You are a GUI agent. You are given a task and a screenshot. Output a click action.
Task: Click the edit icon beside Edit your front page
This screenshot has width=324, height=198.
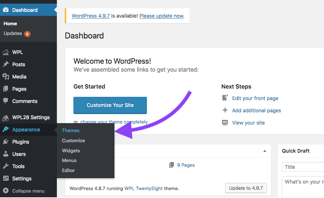[x=225, y=98]
